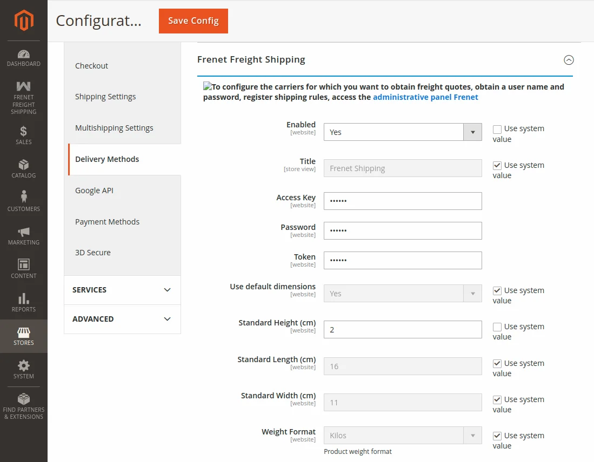594x462 pixels.
Task: Click the System icon in the sidebar
Action: [x=23, y=366]
